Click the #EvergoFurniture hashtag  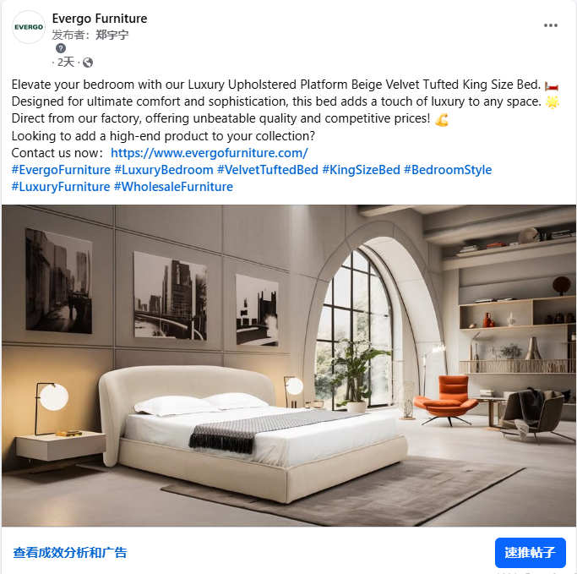61,170
